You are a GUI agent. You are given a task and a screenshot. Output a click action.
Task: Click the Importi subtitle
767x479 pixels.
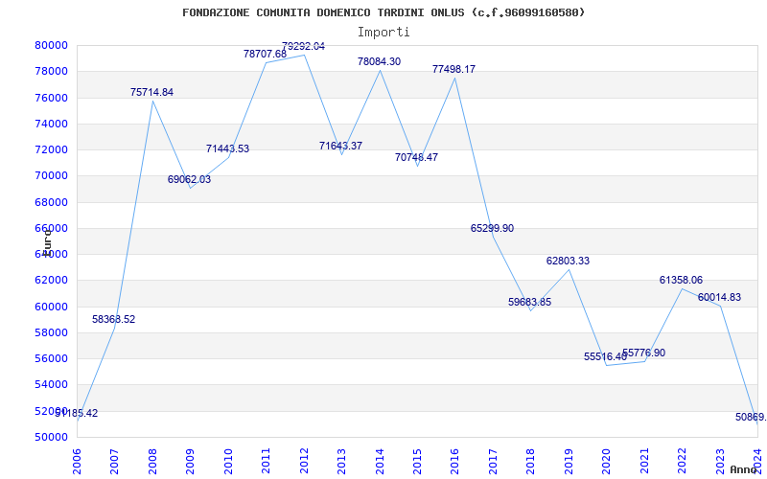(x=383, y=33)
